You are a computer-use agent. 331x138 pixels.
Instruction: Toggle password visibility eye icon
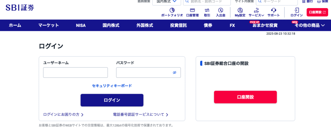tap(174, 73)
